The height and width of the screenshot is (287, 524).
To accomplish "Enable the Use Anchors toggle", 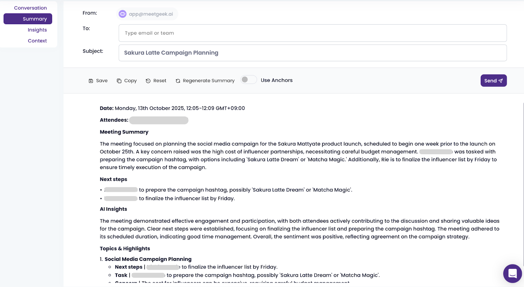I will click(249, 80).
